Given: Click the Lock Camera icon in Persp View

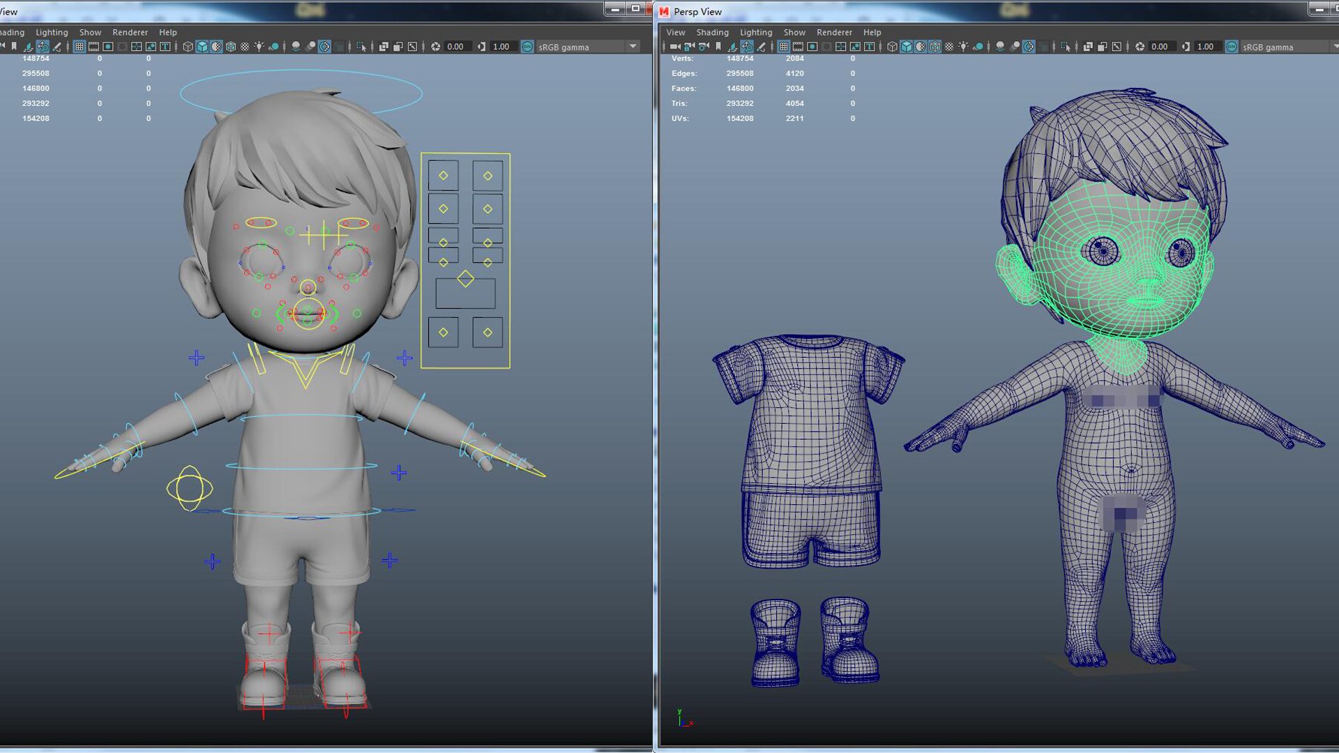Looking at the screenshot, I should (689, 47).
